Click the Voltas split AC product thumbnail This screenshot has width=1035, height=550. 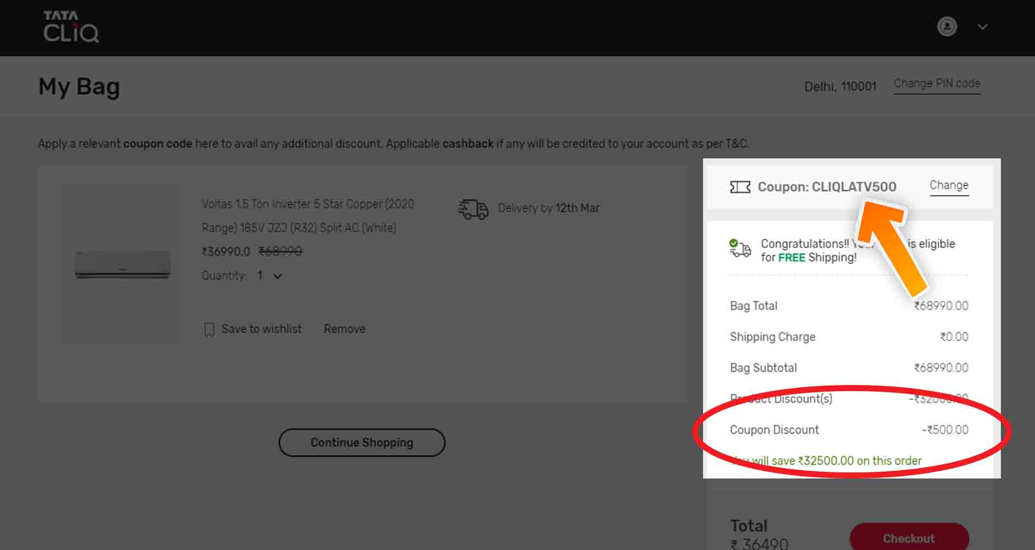(x=123, y=265)
